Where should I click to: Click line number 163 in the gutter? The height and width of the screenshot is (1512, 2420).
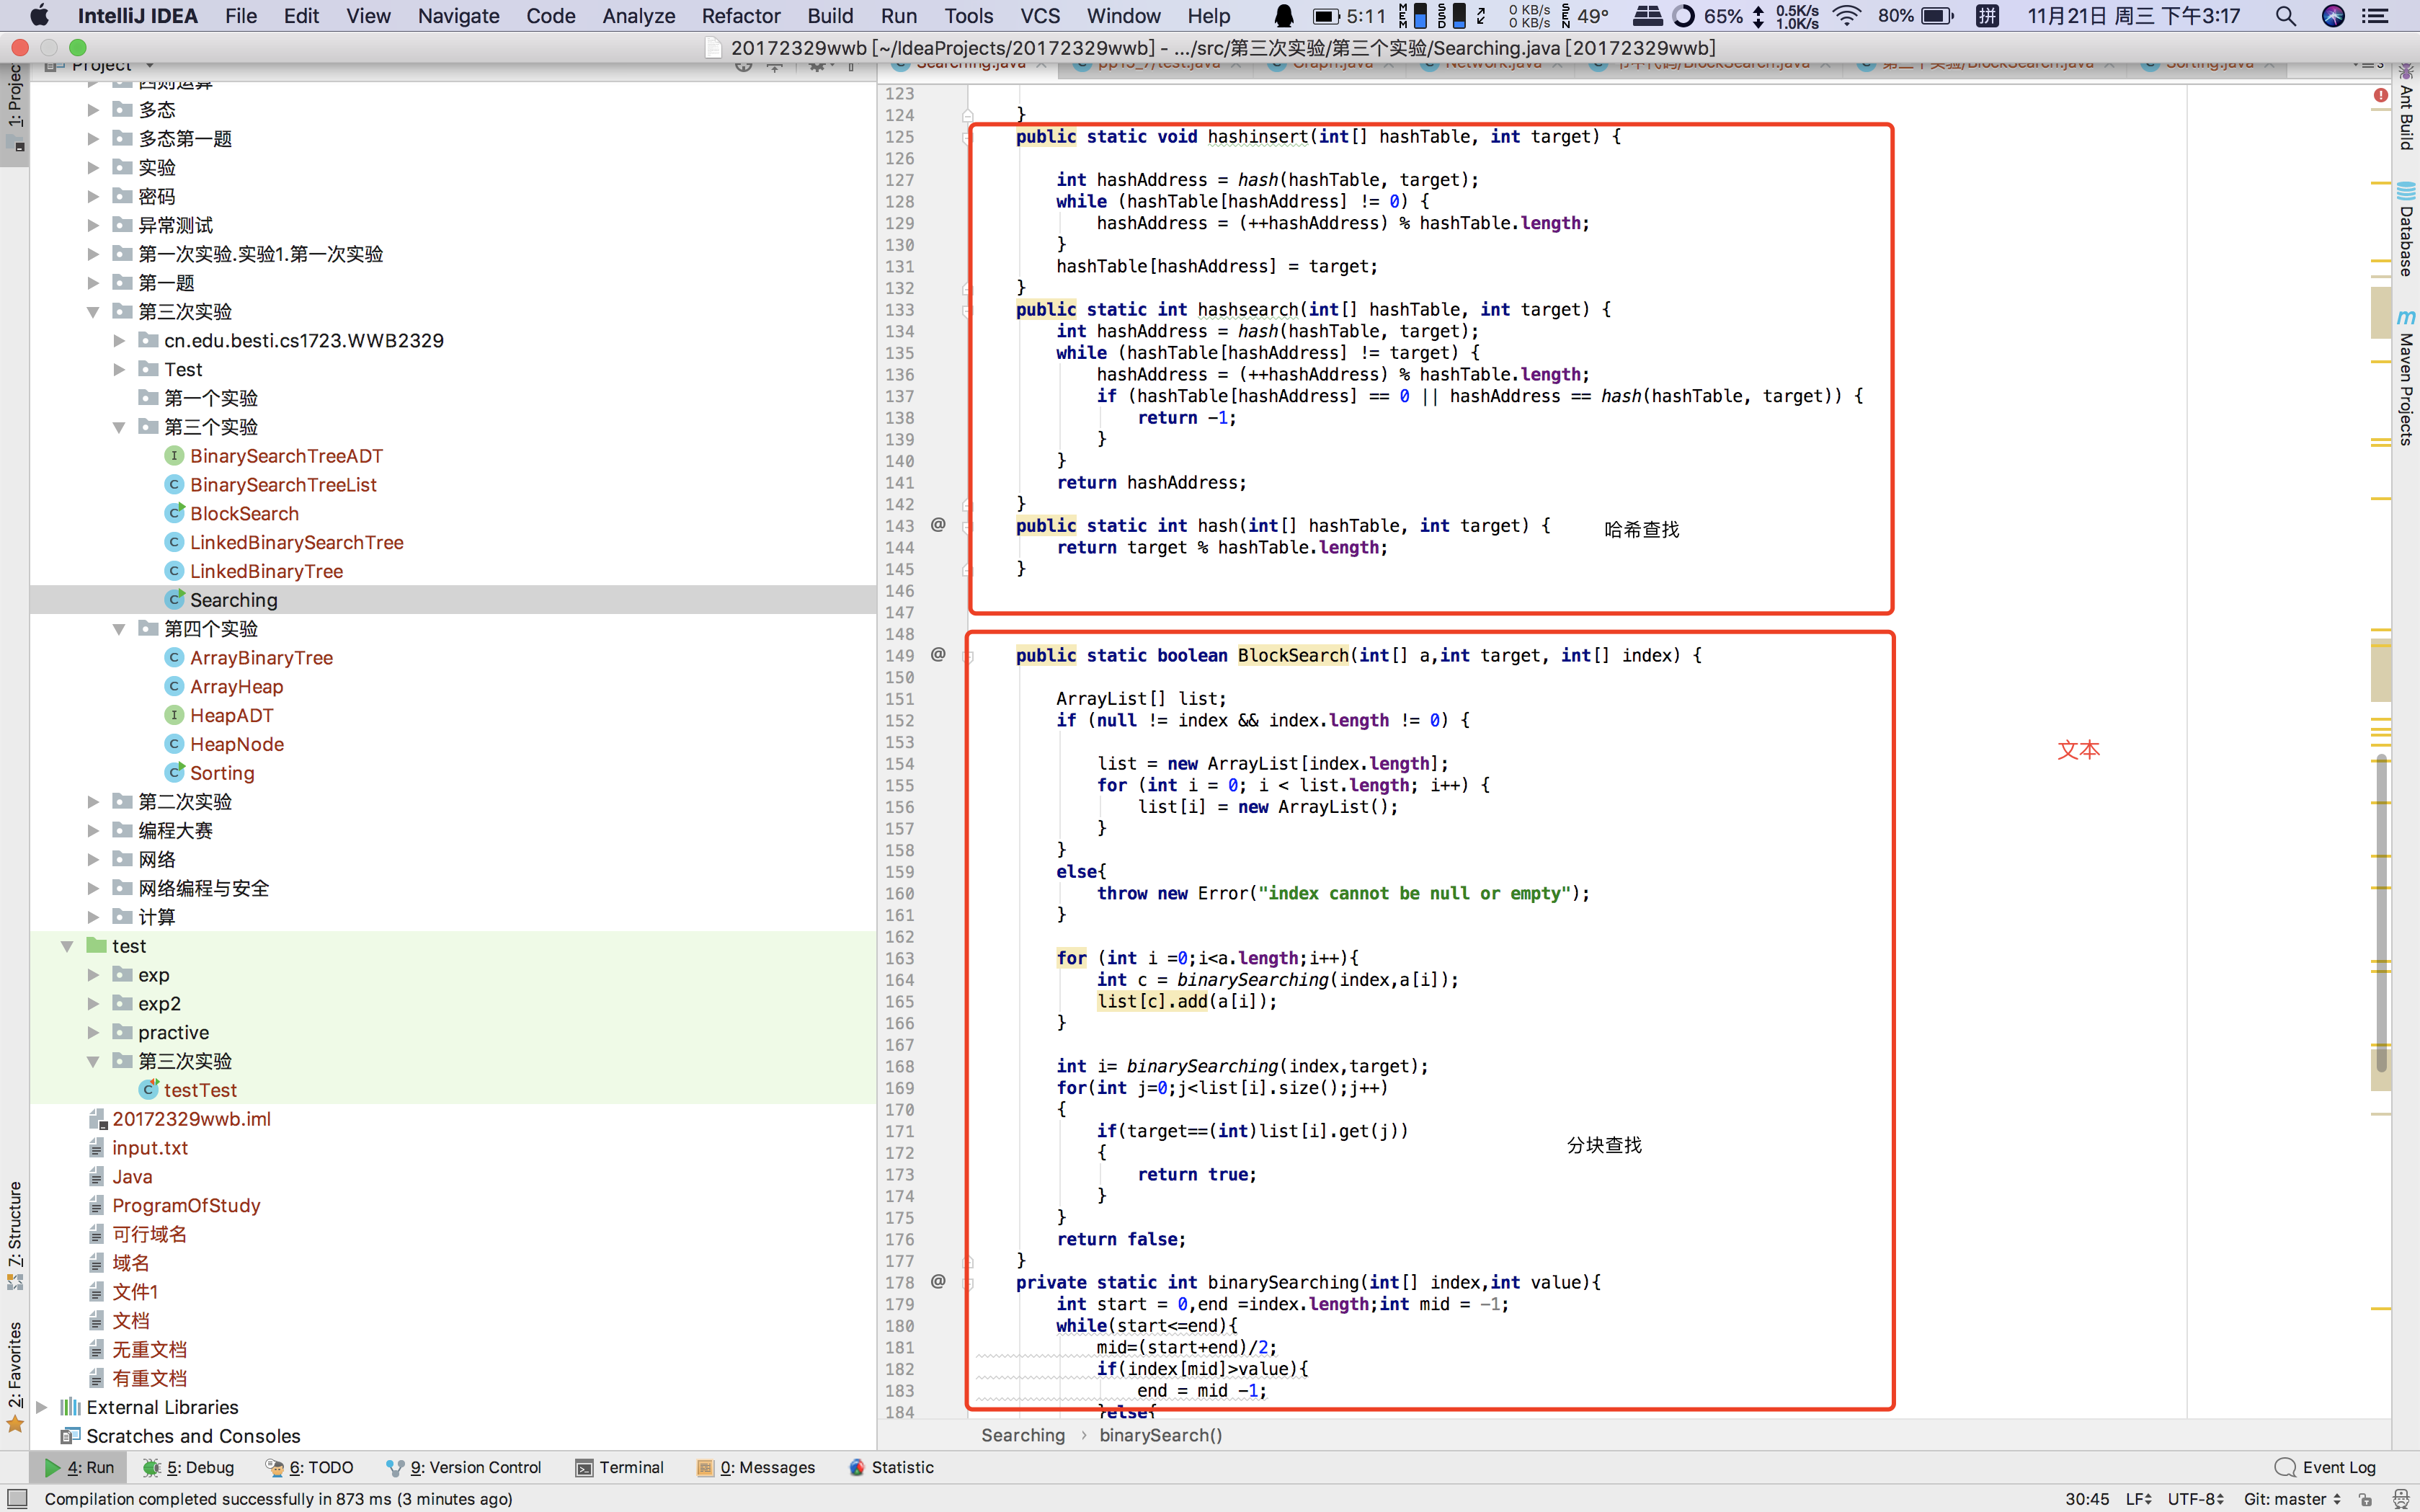[899, 958]
